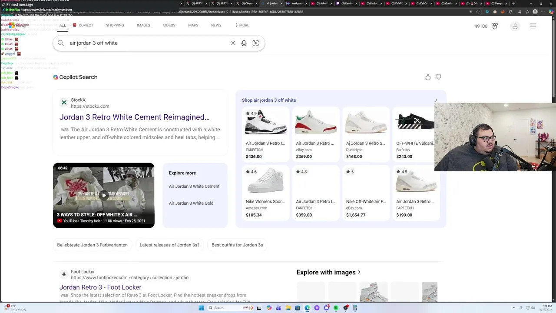The image size is (556, 313).
Task: Give thumbs down to Copilot Search
Action: (x=438, y=77)
